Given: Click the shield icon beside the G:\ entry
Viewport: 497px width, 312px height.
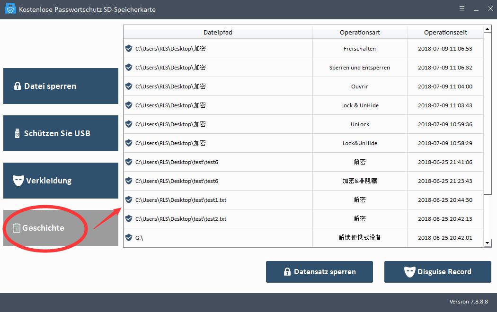Looking at the screenshot, I should click(129, 237).
